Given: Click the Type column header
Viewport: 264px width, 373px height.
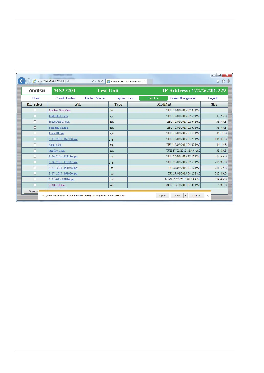Looking at the screenshot, I should pyautogui.click(x=118, y=105).
